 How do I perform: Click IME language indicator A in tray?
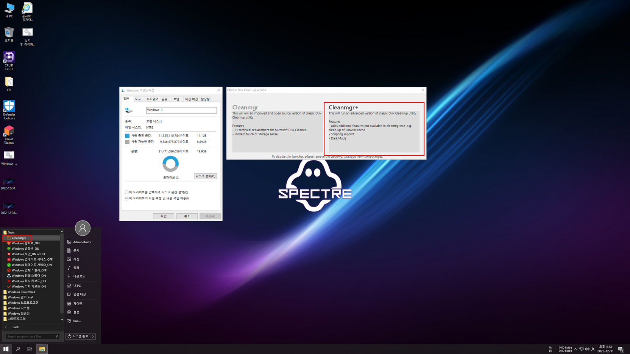(593, 349)
